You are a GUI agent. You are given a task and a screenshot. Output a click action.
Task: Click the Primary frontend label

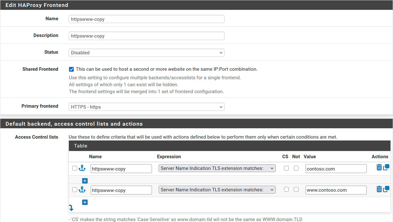click(40, 106)
